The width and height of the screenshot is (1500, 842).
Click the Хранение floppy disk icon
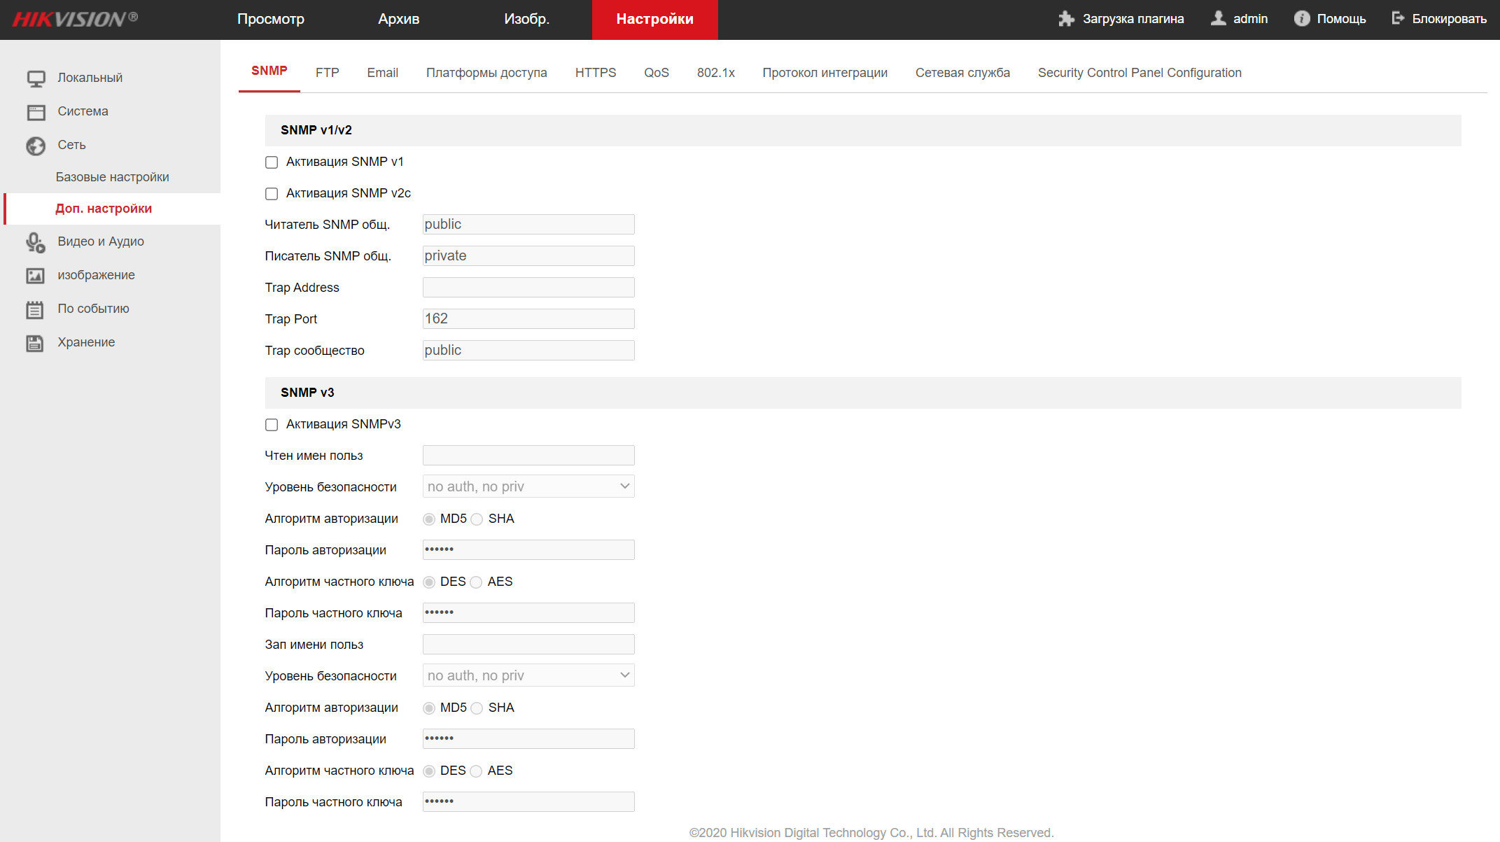coord(36,343)
